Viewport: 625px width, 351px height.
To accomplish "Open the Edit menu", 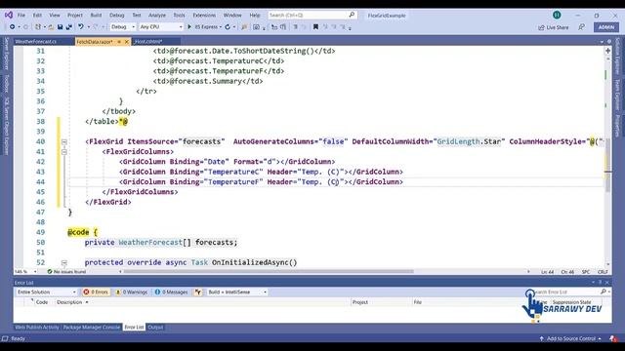I will (37, 16).
